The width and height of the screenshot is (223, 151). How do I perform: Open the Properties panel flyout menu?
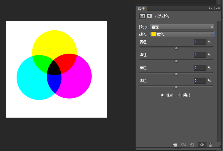[x=218, y=8]
